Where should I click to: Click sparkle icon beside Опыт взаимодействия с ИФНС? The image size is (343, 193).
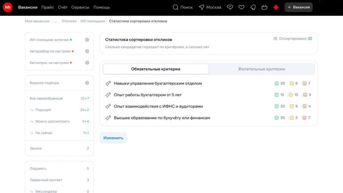[x=108, y=106]
